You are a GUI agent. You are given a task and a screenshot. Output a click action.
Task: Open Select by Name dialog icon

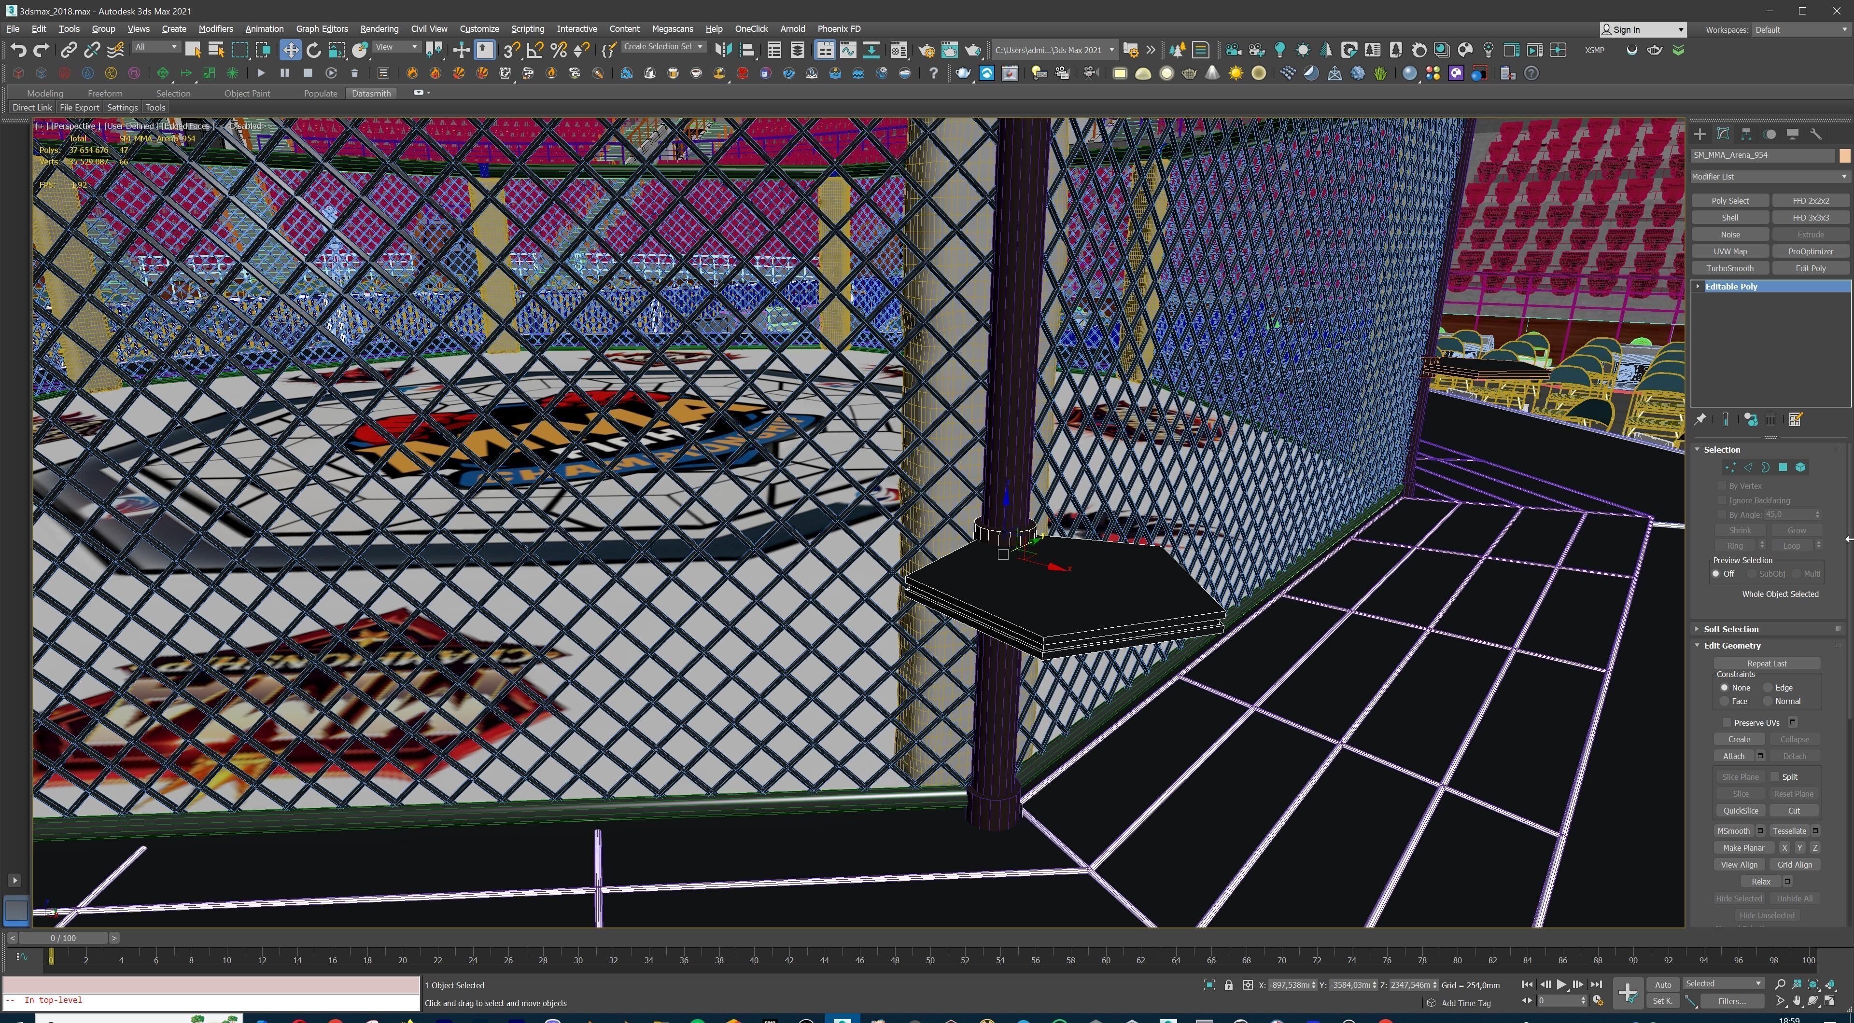[x=216, y=50]
